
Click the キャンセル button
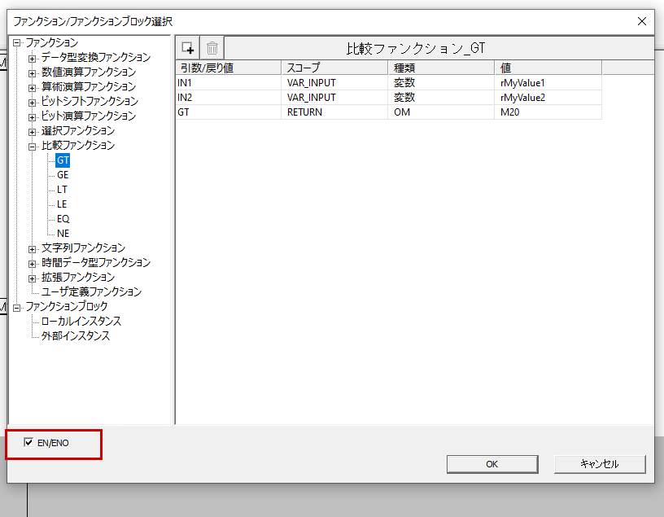tap(600, 463)
